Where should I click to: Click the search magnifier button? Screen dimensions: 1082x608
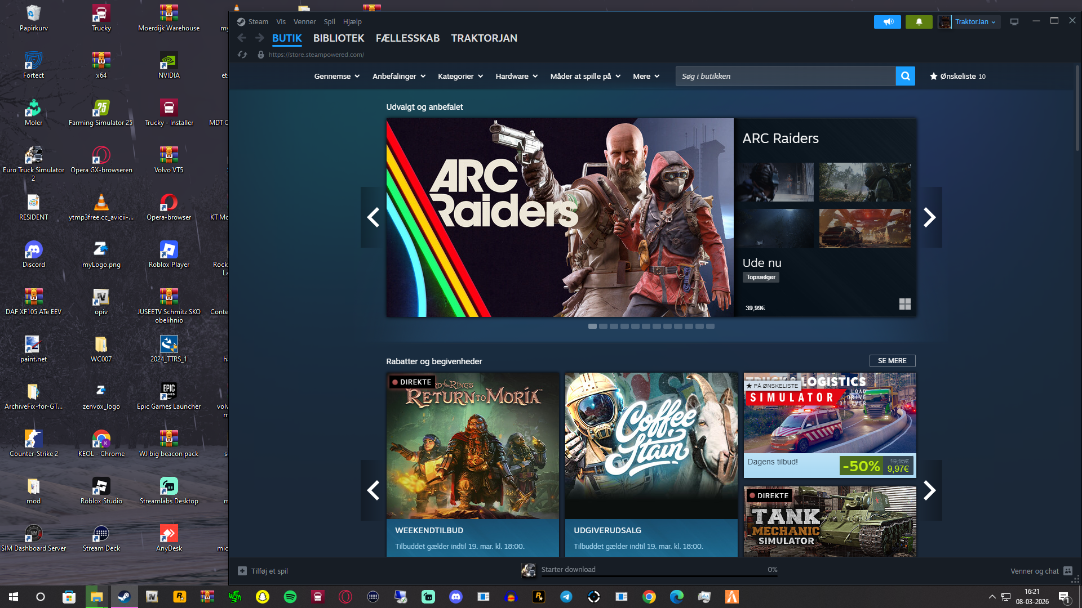click(905, 76)
